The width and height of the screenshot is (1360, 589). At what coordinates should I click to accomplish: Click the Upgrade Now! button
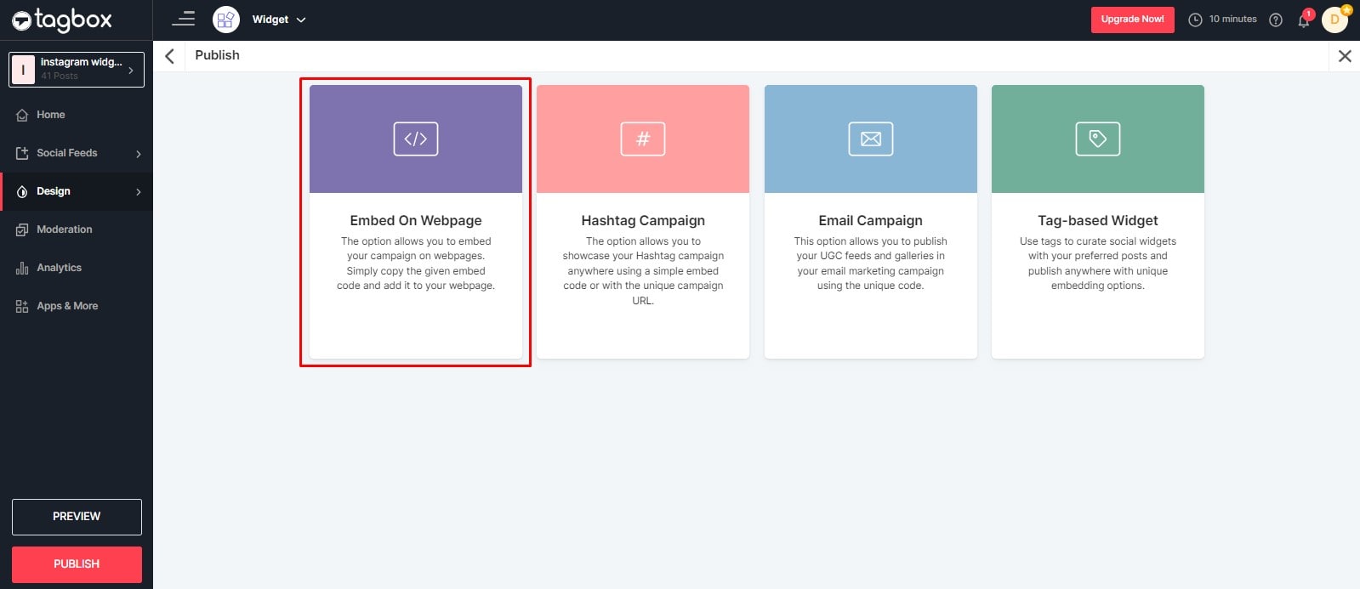pyautogui.click(x=1132, y=20)
